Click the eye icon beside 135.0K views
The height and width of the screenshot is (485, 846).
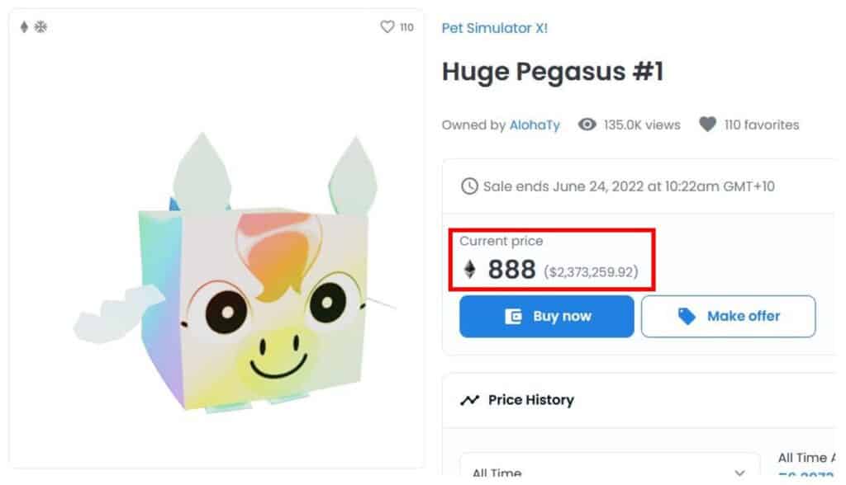click(x=587, y=125)
